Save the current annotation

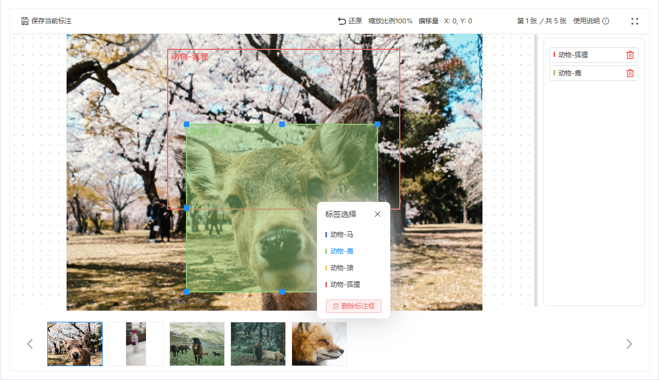point(46,21)
